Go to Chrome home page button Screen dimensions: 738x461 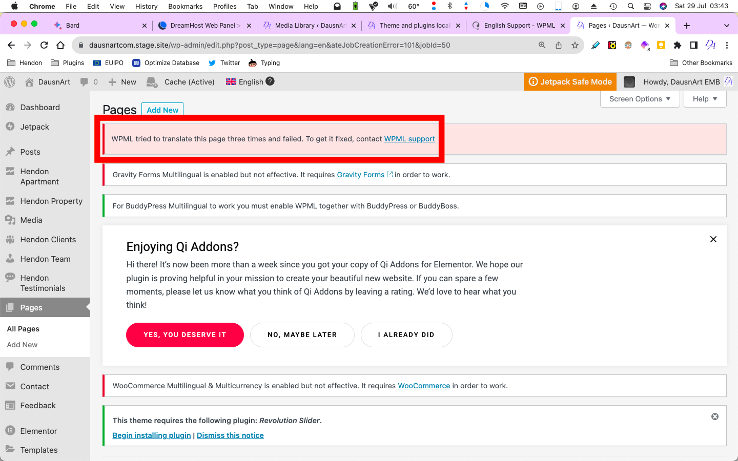tap(60, 45)
